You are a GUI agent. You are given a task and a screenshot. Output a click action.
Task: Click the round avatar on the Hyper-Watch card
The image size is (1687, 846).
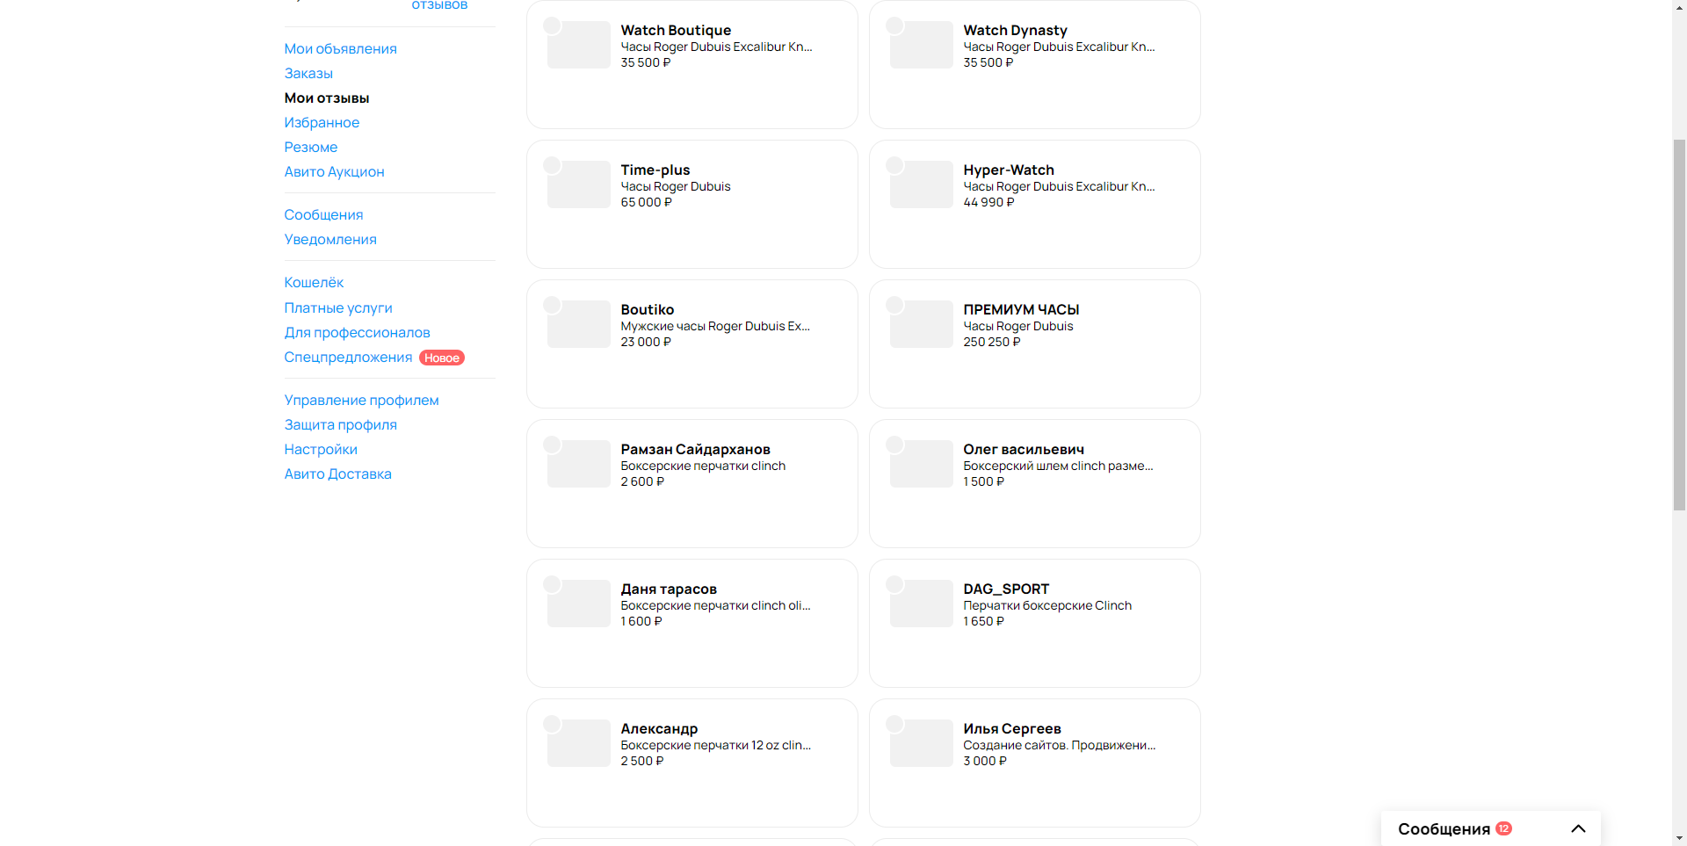[894, 165]
